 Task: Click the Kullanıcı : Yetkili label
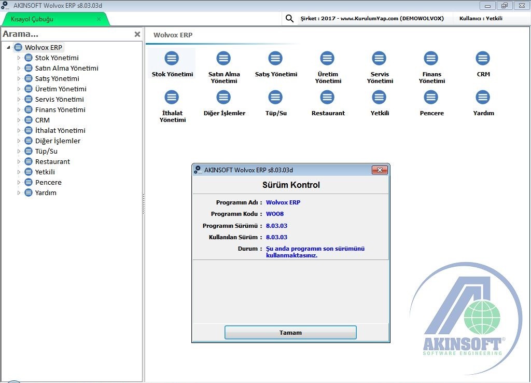pyautogui.click(x=481, y=18)
